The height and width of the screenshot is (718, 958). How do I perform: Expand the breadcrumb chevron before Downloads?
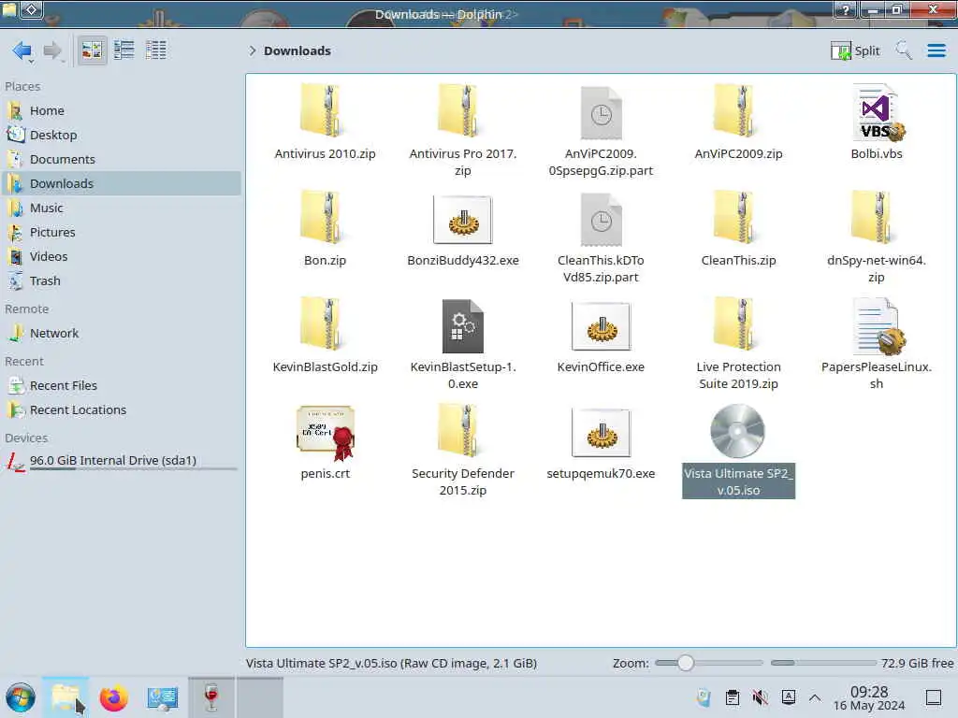[x=253, y=50]
